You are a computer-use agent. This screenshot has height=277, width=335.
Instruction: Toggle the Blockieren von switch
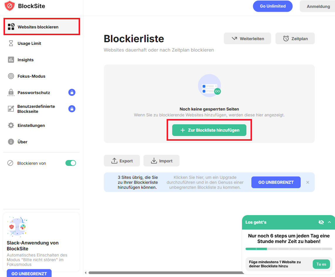pyautogui.click(x=71, y=163)
